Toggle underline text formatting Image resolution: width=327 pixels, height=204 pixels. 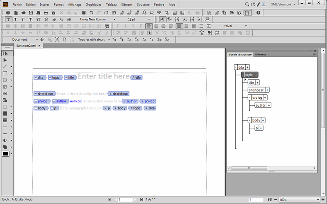click(x=30, y=19)
